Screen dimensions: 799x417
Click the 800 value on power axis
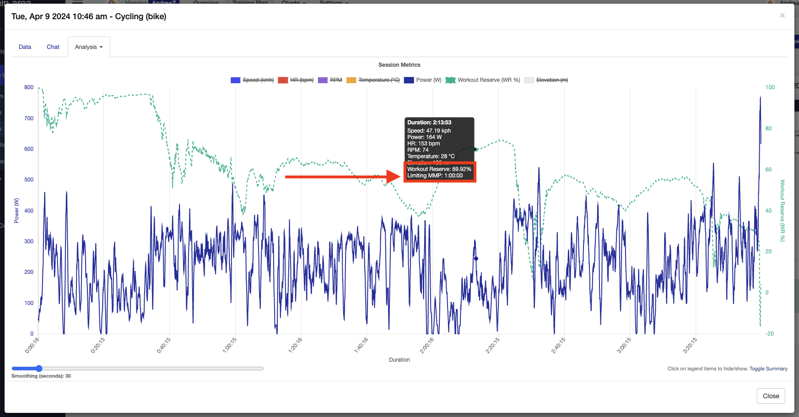click(x=29, y=87)
